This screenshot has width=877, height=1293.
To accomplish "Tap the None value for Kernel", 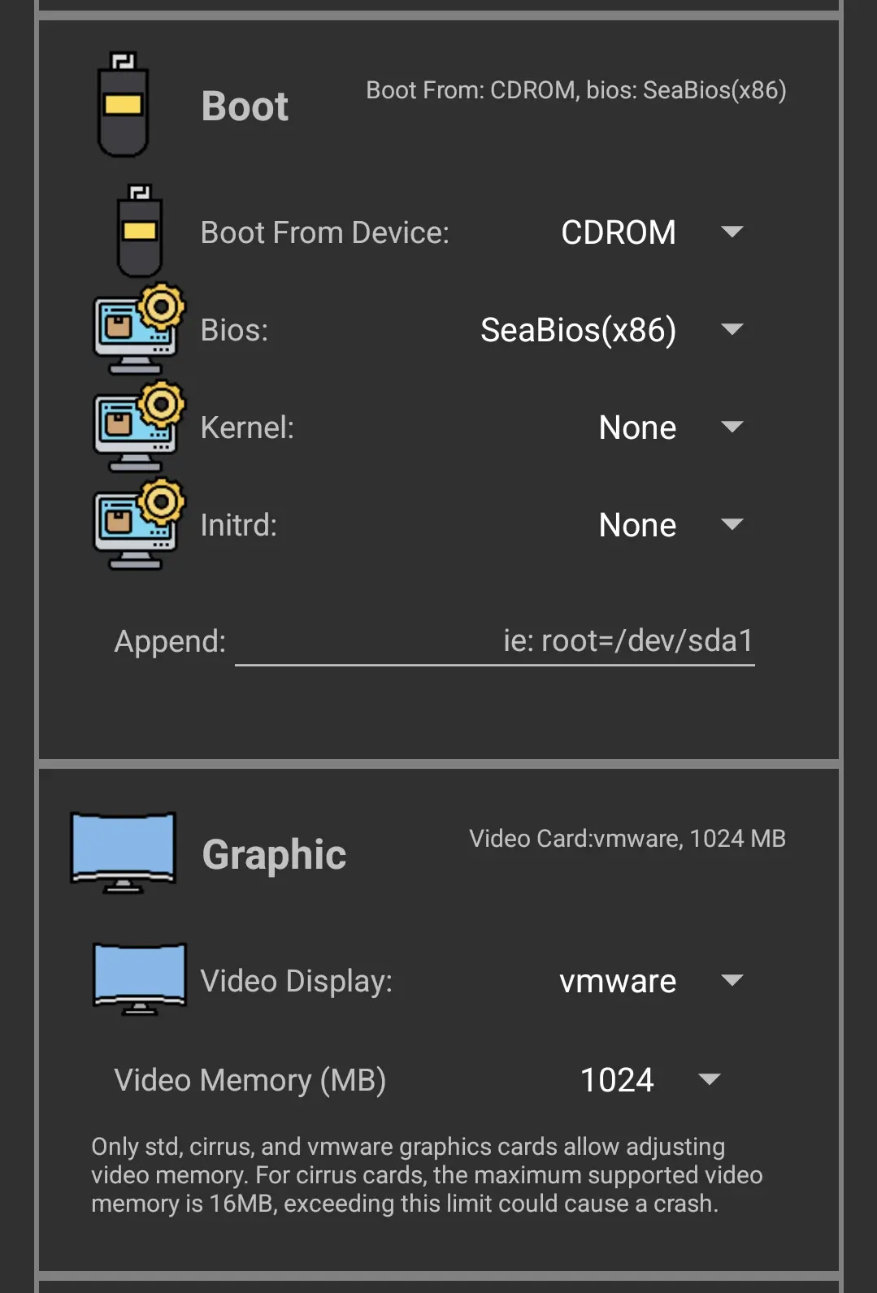I will tap(638, 427).
